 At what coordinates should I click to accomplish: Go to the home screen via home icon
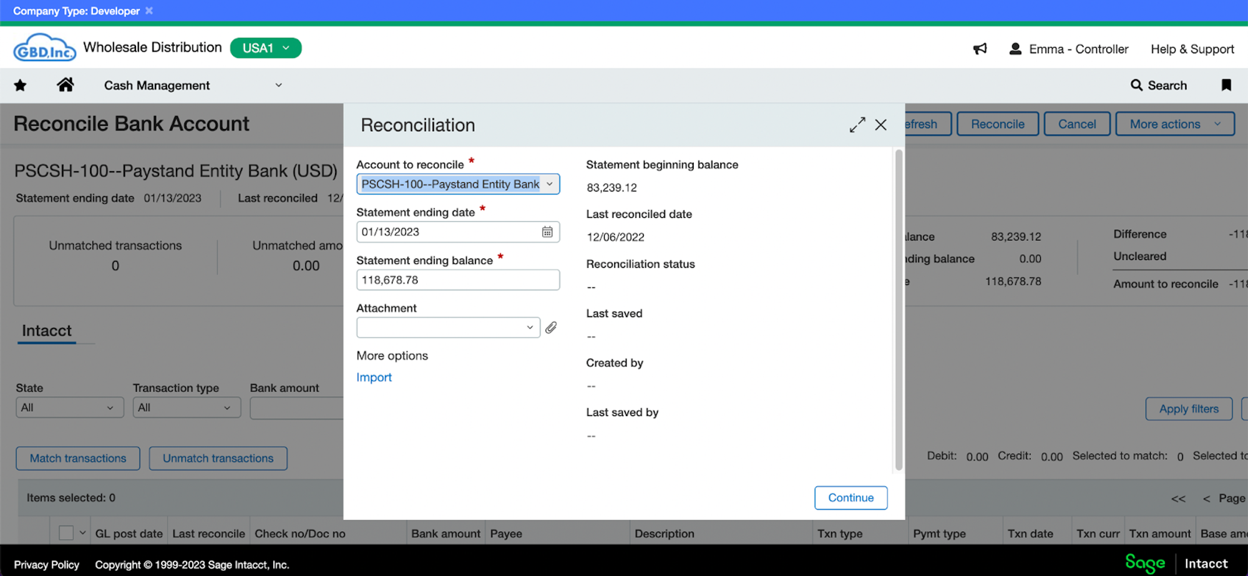point(66,85)
